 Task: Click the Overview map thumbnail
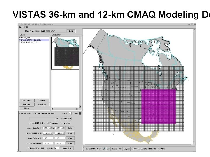(x=65, y=53)
